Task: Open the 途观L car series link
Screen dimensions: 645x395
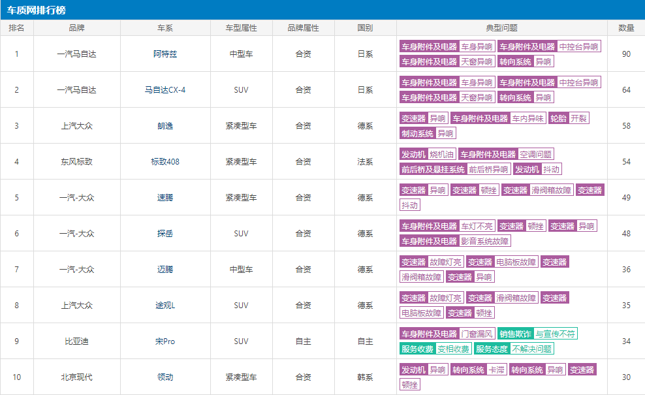Action: [165, 305]
